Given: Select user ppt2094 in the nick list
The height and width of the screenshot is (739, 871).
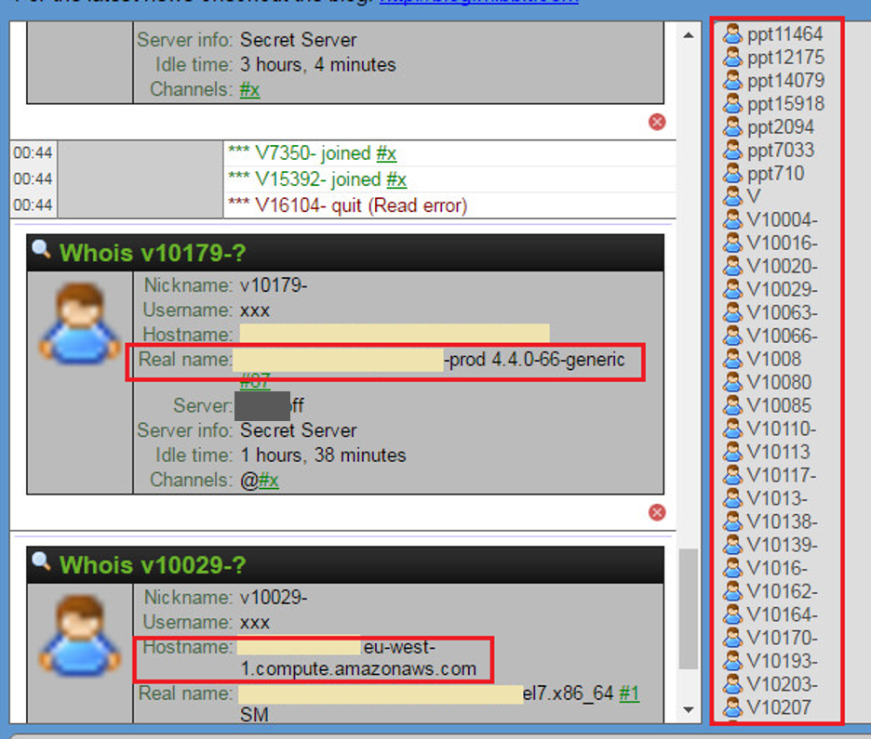Looking at the screenshot, I should pos(780,127).
